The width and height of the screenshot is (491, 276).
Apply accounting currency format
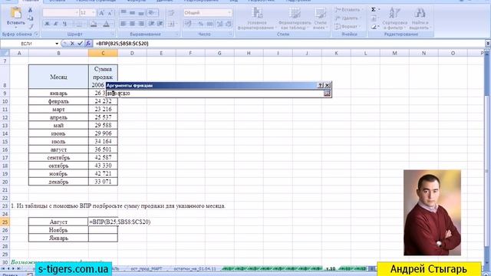tap(189, 24)
